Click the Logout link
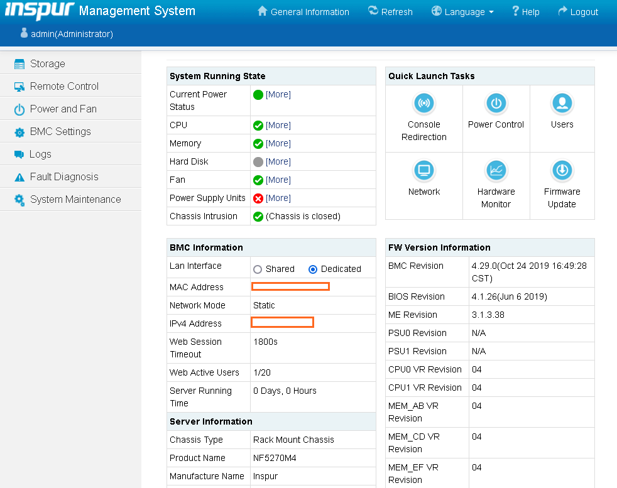Image resolution: width=617 pixels, height=488 pixels. [x=584, y=12]
